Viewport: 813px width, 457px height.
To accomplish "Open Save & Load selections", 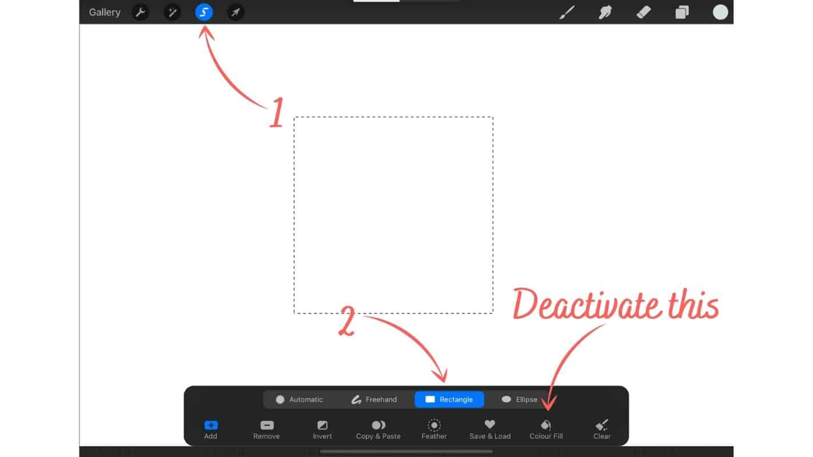I will (x=490, y=430).
